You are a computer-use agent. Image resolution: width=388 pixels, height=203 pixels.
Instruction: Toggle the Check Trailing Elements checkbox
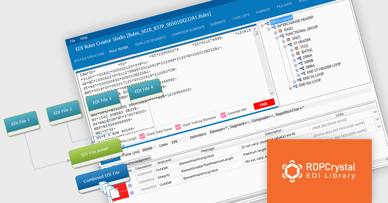click(x=178, y=127)
